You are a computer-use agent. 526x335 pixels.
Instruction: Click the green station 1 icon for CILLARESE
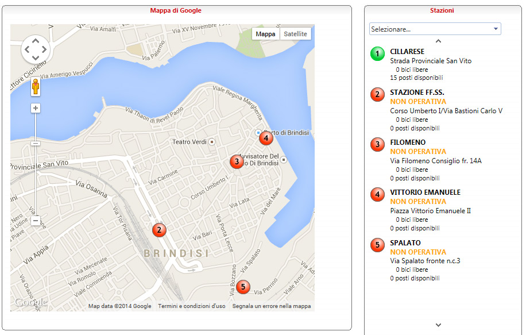pyautogui.click(x=377, y=53)
